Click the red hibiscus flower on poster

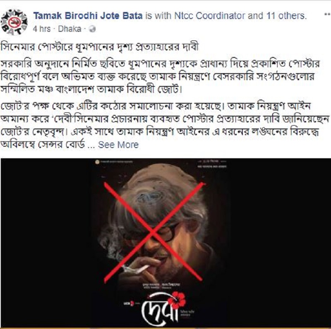coord(177,300)
